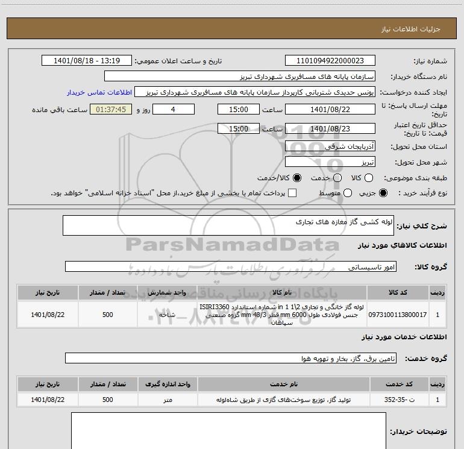Viewport: 464px width, 449px height.
Task: Click the remaining time 01:37:45 field
Action: coord(111,109)
